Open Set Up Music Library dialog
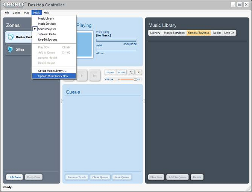 point(54,71)
